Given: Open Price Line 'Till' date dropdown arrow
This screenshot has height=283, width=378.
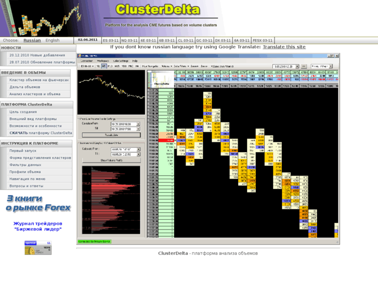Looking at the screenshot, I should click(x=138, y=129).
